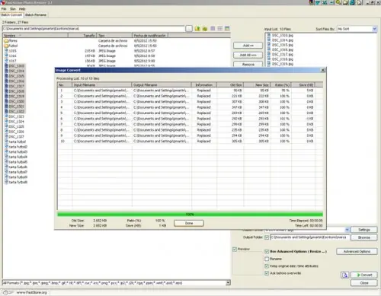This screenshot has height=296, width=381.
Task: Select file tarta futbol2
Action: click(x=16, y=147)
